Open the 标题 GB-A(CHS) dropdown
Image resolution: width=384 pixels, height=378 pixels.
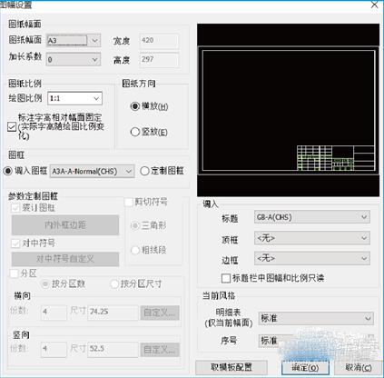pos(312,217)
